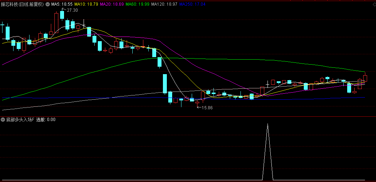This screenshot has height=182, width=376.
Task: Click the MA20: 18.69 label
Action: click(112, 4)
